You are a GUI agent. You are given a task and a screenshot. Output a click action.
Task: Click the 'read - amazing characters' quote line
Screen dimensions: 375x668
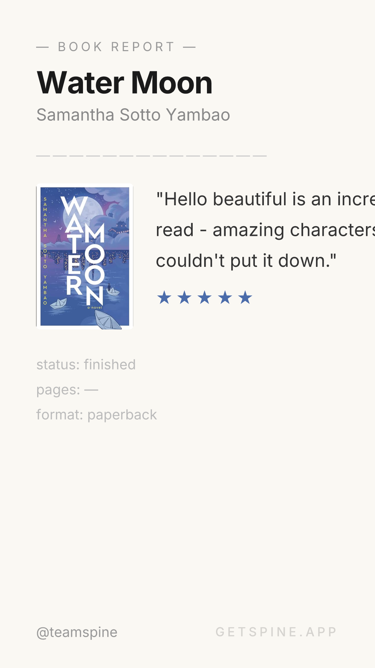[266, 230]
